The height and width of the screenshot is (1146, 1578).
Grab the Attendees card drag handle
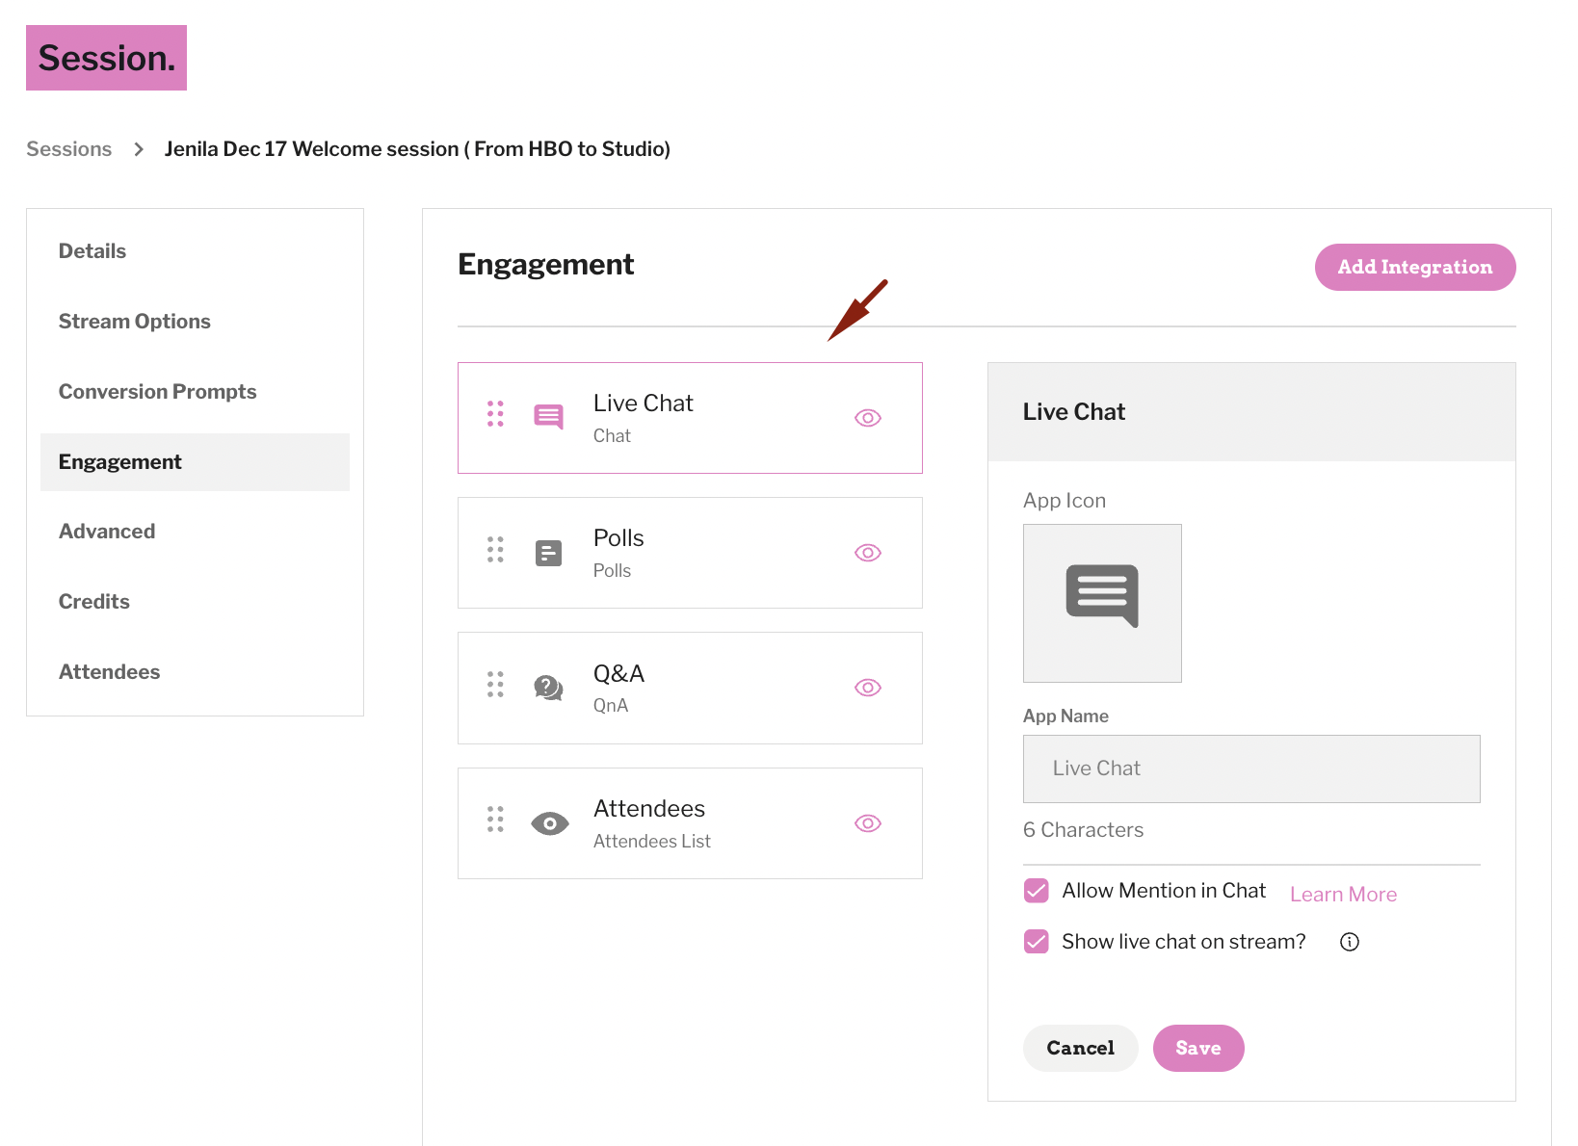click(x=495, y=820)
